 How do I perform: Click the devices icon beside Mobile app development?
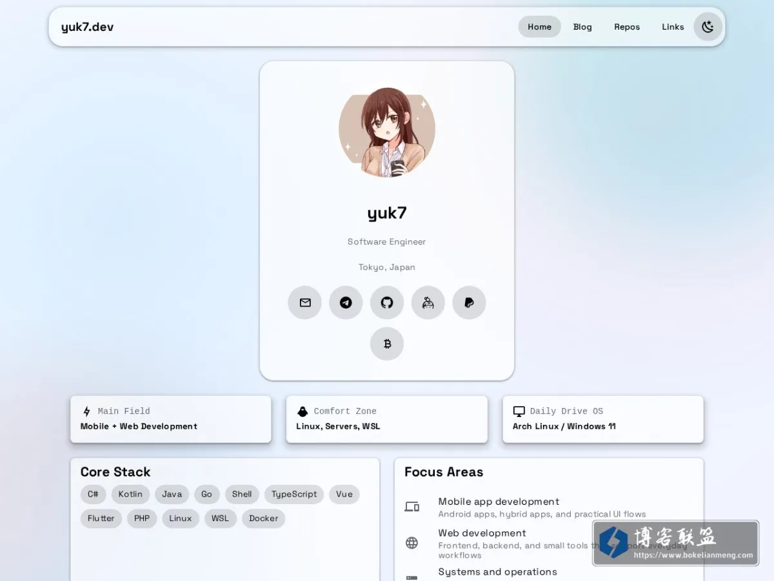click(x=412, y=507)
